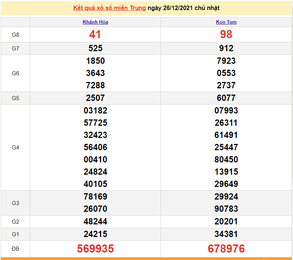Click the G4 row label

[15, 148]
